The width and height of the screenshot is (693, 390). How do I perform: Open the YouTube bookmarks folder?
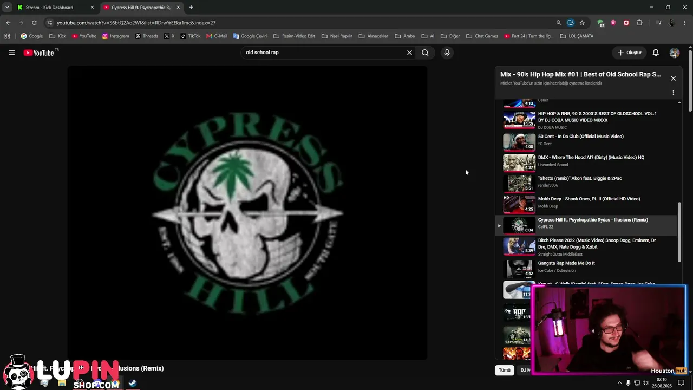[x=83, y=36]
